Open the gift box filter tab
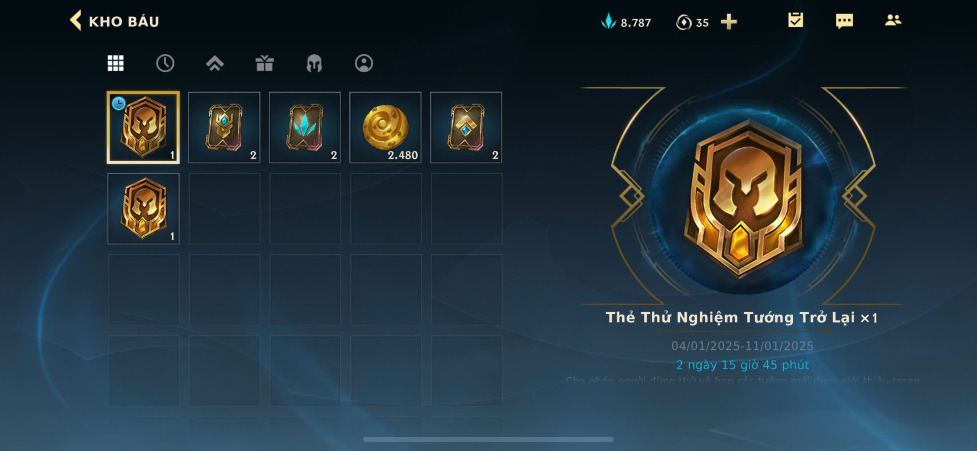 264,63
